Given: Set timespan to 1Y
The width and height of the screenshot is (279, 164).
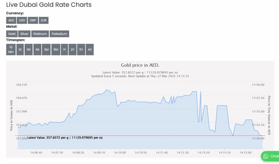Looking at the screenshot, I should click(64, 49).
